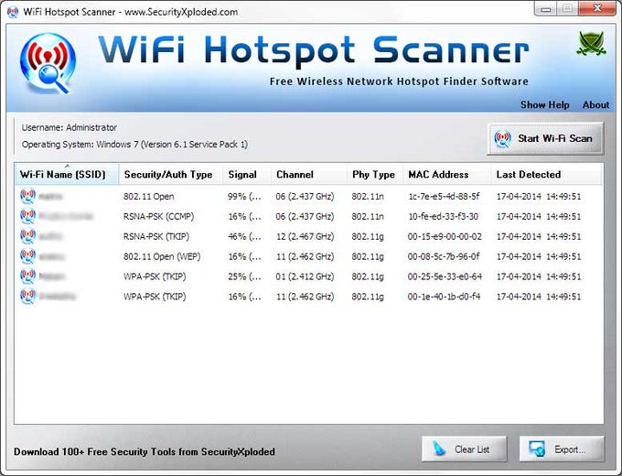Sort by MAC Address column header

(x=447, y=174)
